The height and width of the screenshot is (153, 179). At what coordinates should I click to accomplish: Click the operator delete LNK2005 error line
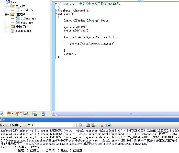[90, 130]
